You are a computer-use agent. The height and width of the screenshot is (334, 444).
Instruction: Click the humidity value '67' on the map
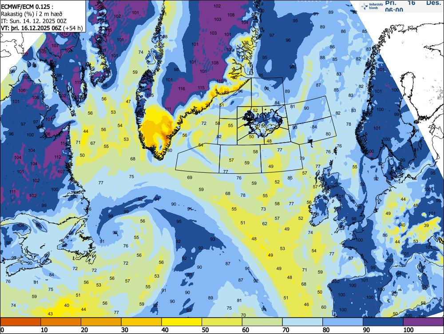93,143
